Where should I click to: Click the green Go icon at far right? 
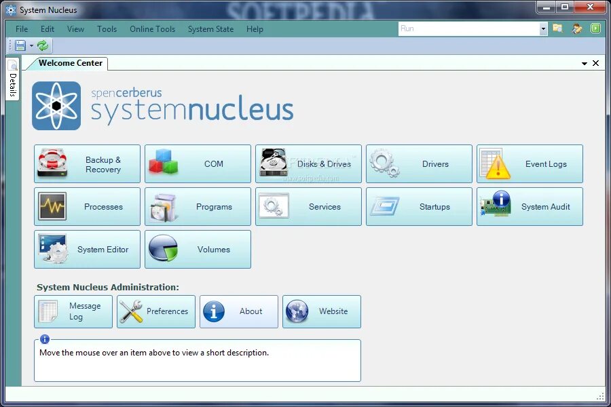click(595, 28)
